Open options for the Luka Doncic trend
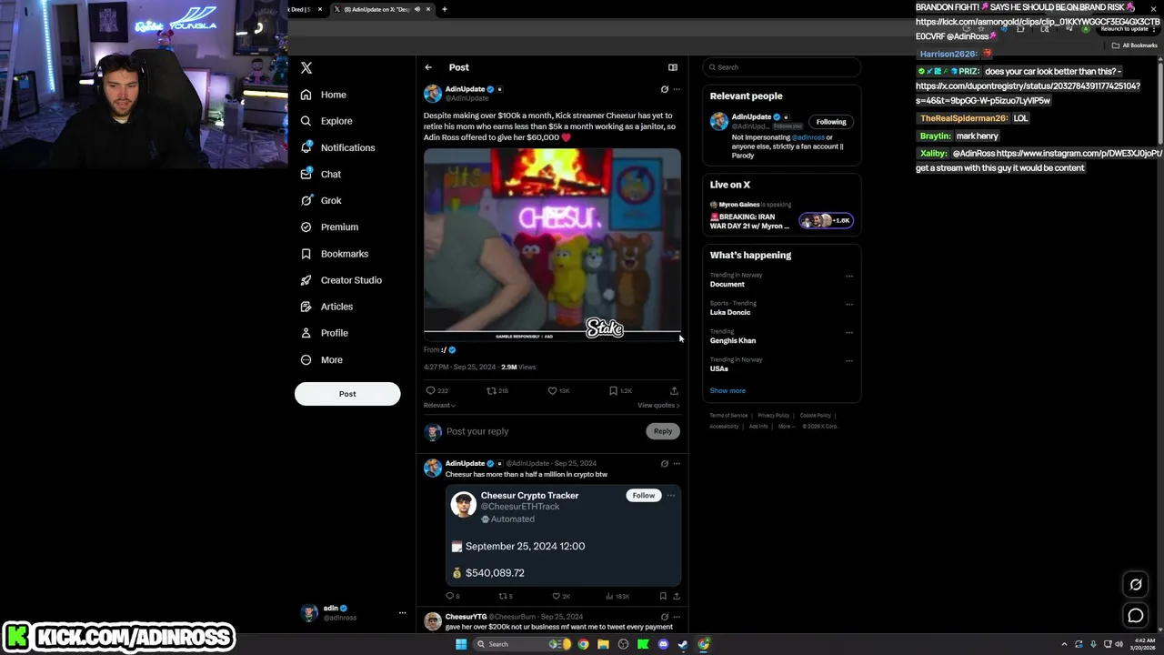Viewport: 1164px width, 655px height. click(x=849, y=304)
